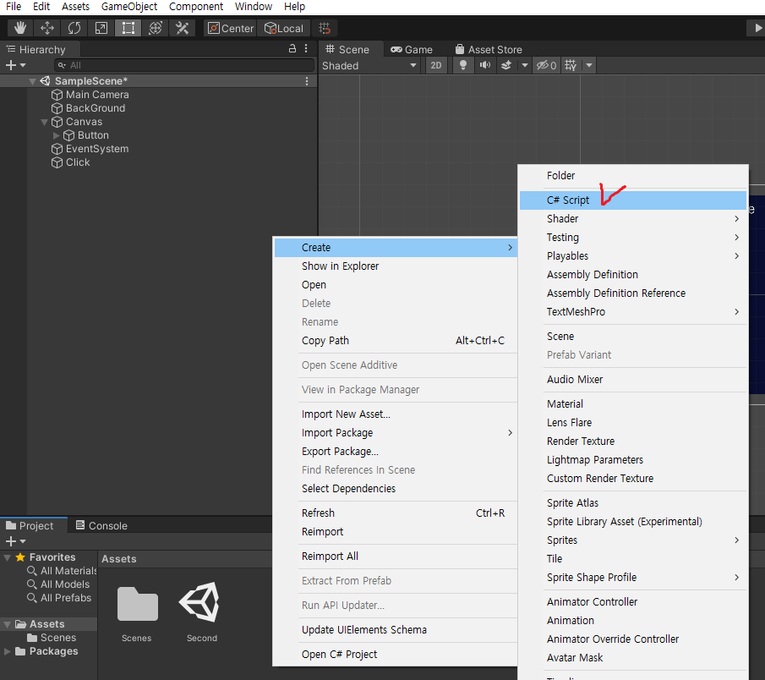Viewport: 765px width, 680px height.
Task: Open scene effects dropdown arrow
Action: [524, 65]
